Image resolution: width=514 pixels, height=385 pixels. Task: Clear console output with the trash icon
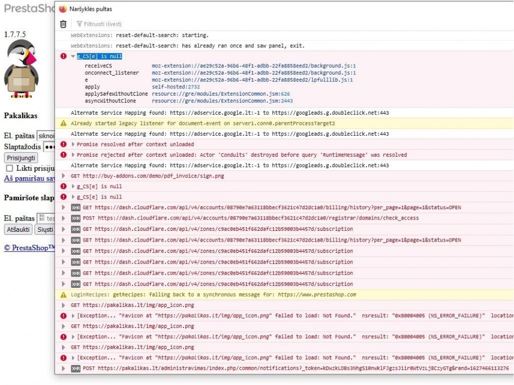(x=64, y=24)
